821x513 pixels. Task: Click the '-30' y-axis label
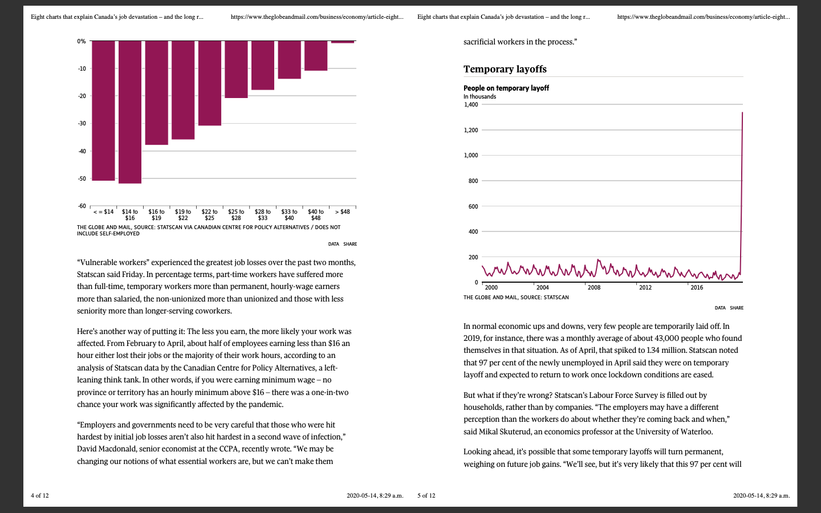[82, 124]
